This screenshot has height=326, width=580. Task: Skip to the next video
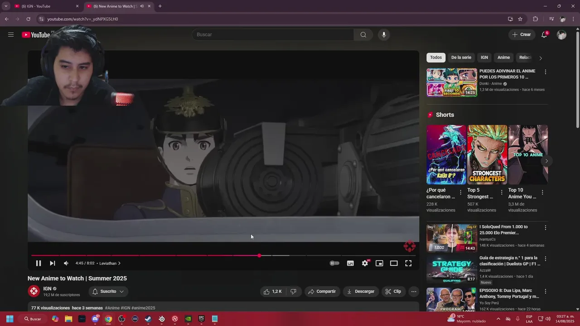point(53,263)
